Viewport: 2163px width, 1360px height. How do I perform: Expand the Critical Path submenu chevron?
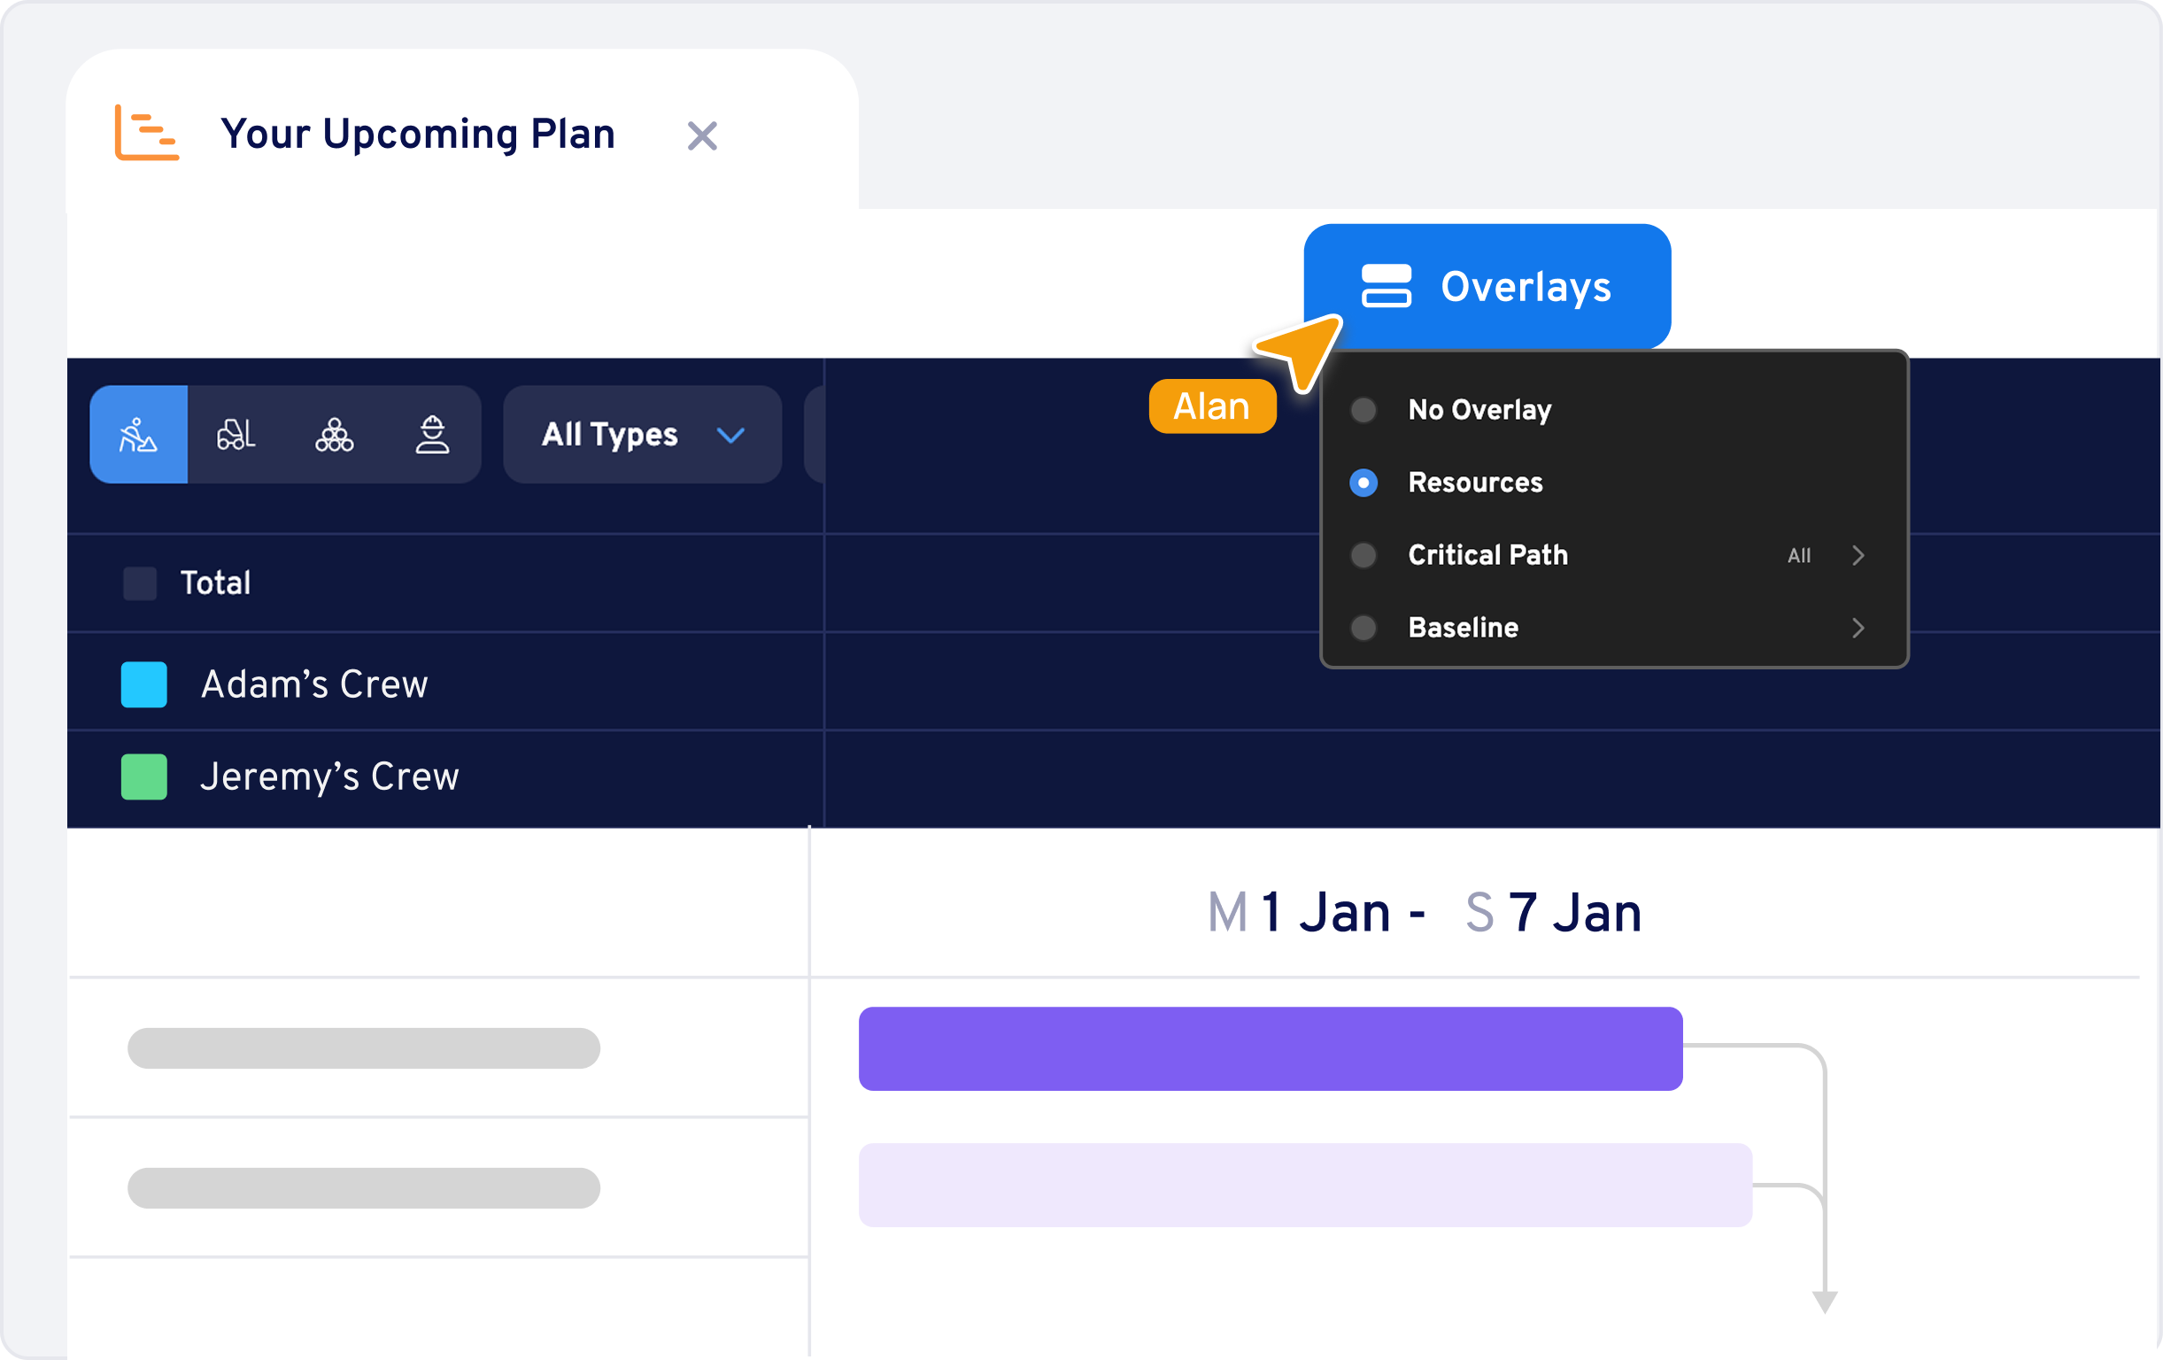[1858, 556]
